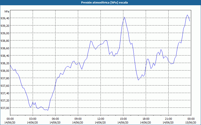Click the 12:00 time axis label
The height and width of the screenshot is (125, 201).
(101, 119)
